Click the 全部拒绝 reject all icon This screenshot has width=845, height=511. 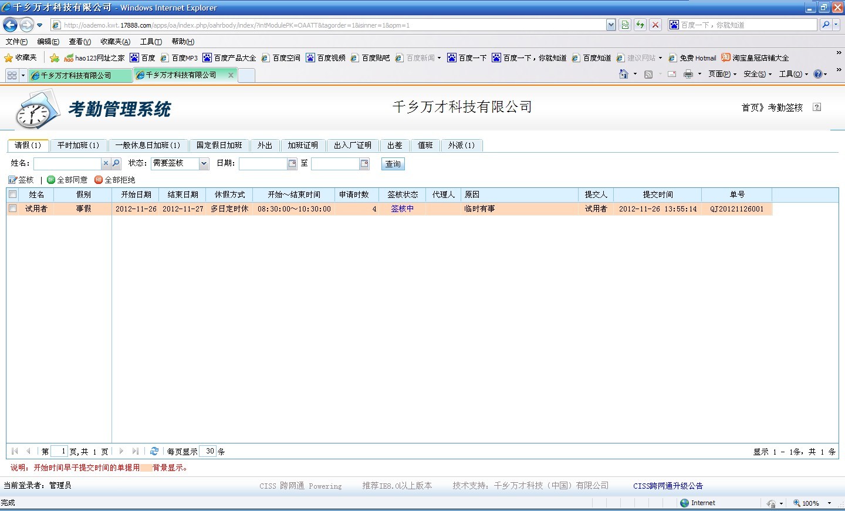[99, 180]
